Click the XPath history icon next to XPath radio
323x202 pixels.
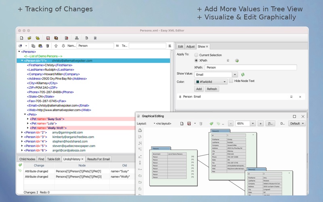point(228,60)
